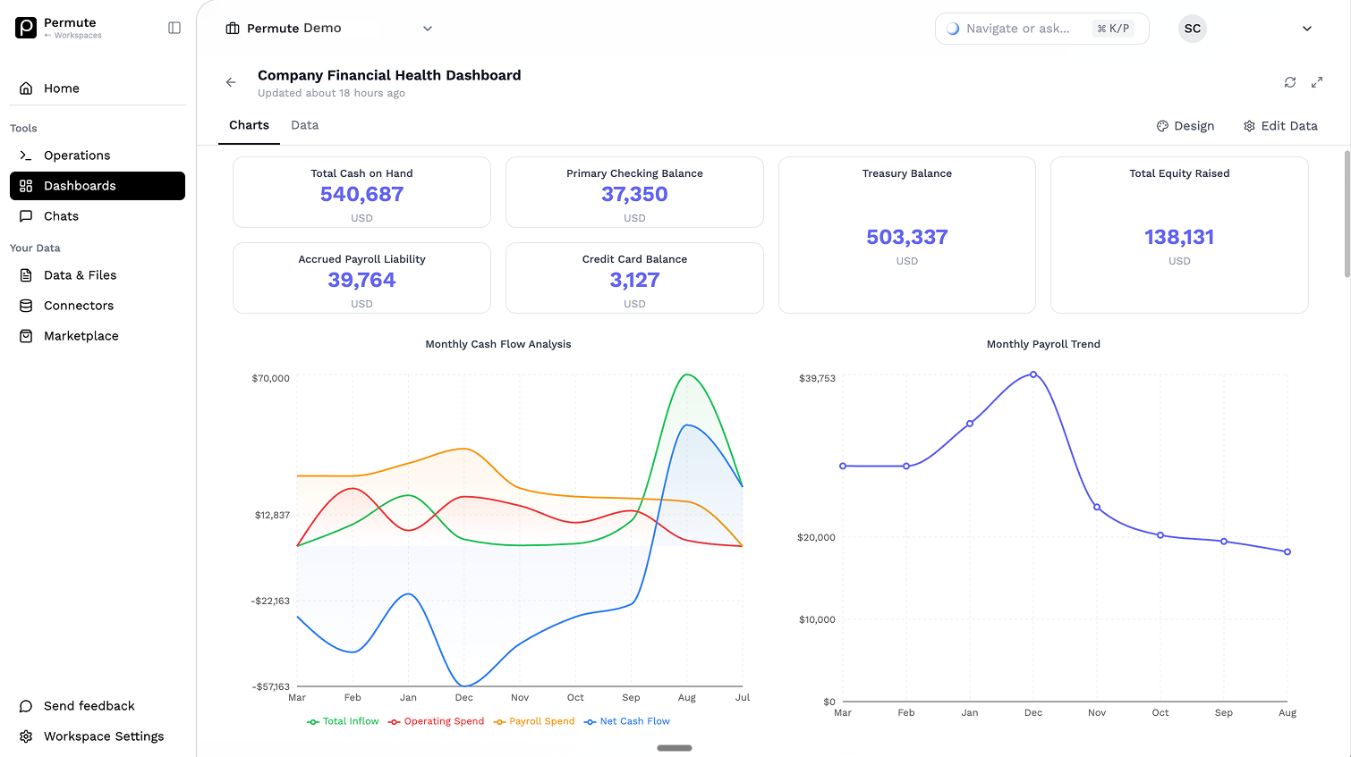This screenshot has width=1351, height=757.
Task: Click the Navigate or ask search field
Action: point(1020,28)
